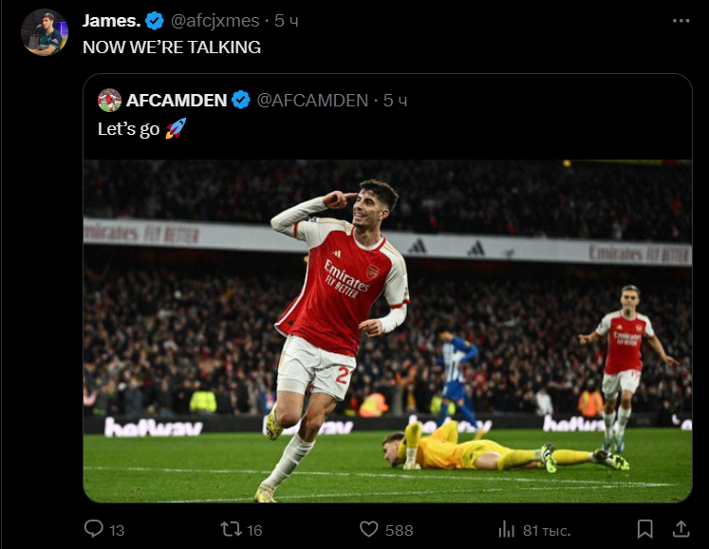
Task: Click the reply speech bubble icon
Action: [x=93, y=529]
